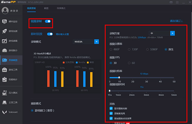The height and width of the screenshot is (124, 192).
Task: Turn off the 即时回放 switch
Action: click(50, 34)
